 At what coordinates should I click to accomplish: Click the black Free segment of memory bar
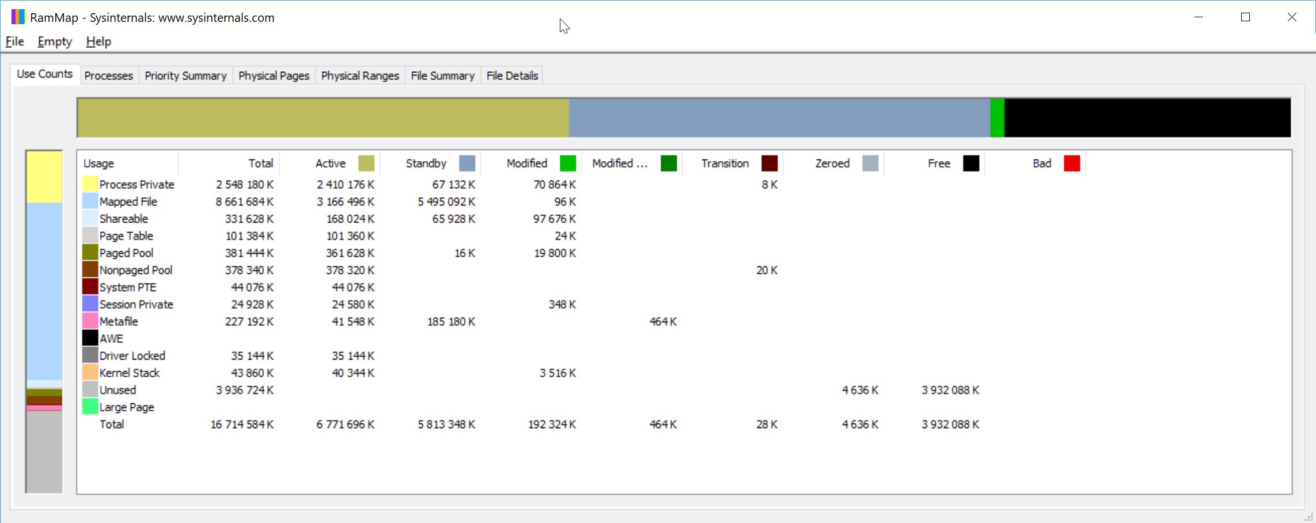pyautogui.click(x=1147, y=117)
